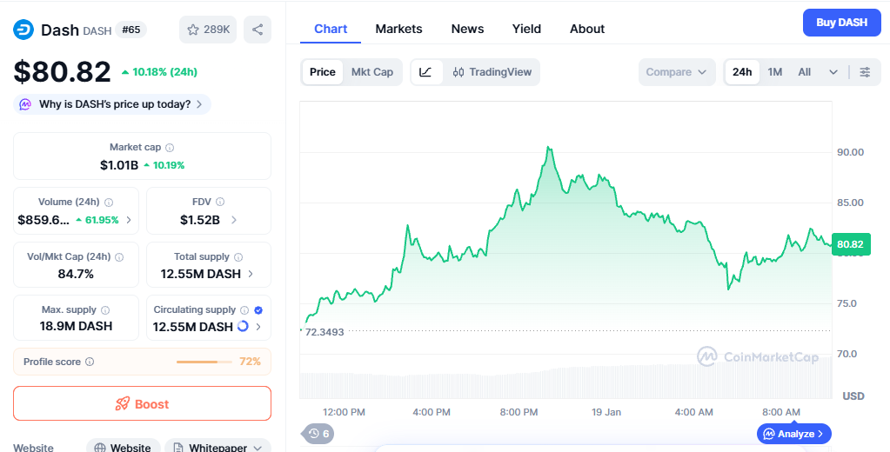The width and height of the screenshot is (890, 452).
Task: Select the All time range
Action: [804, 72]
